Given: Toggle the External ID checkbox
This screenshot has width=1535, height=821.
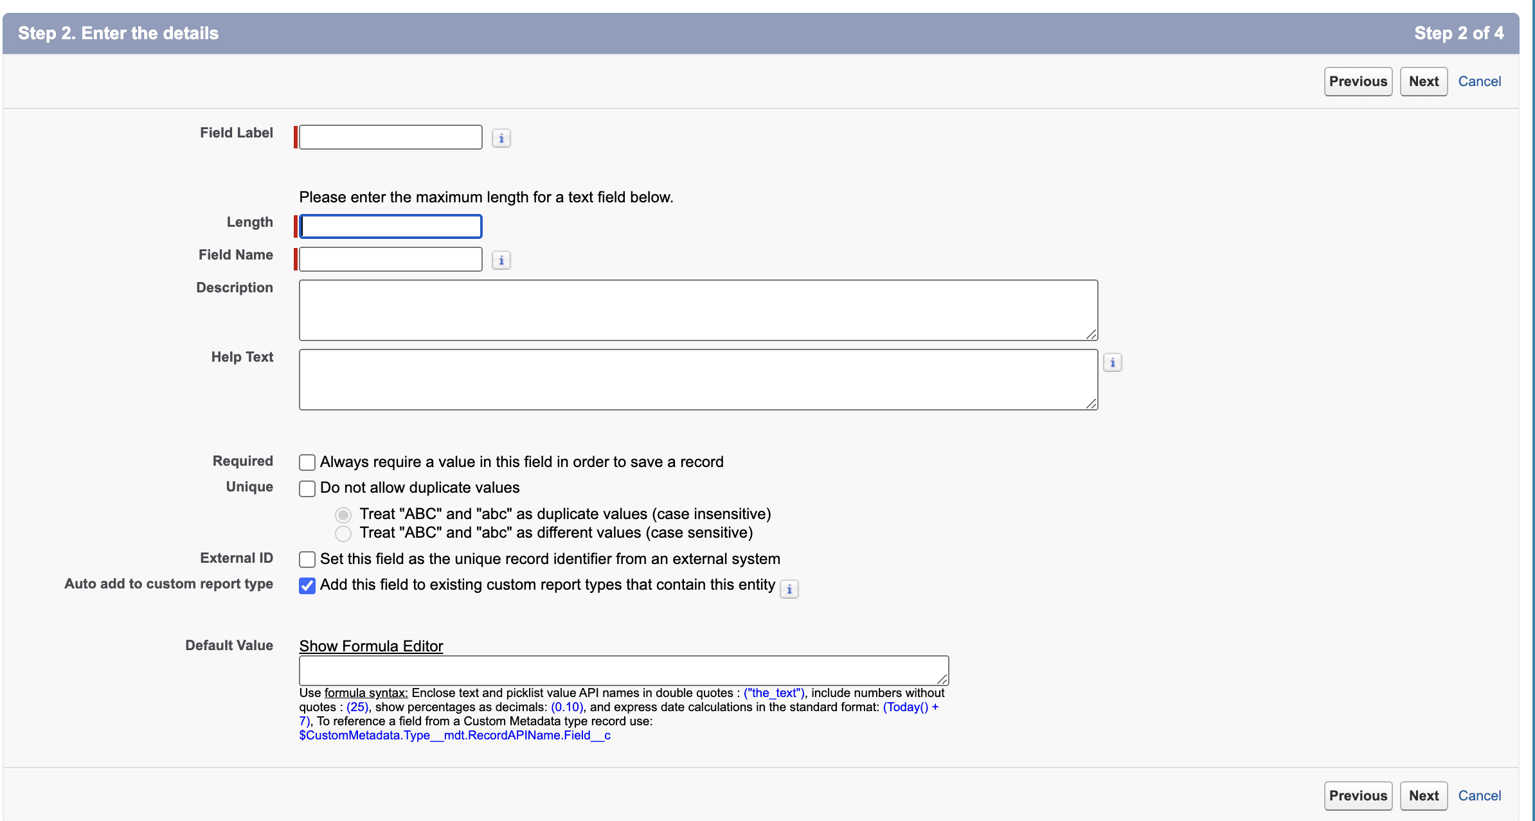Looking at the screenshot, I should point(307,560).
